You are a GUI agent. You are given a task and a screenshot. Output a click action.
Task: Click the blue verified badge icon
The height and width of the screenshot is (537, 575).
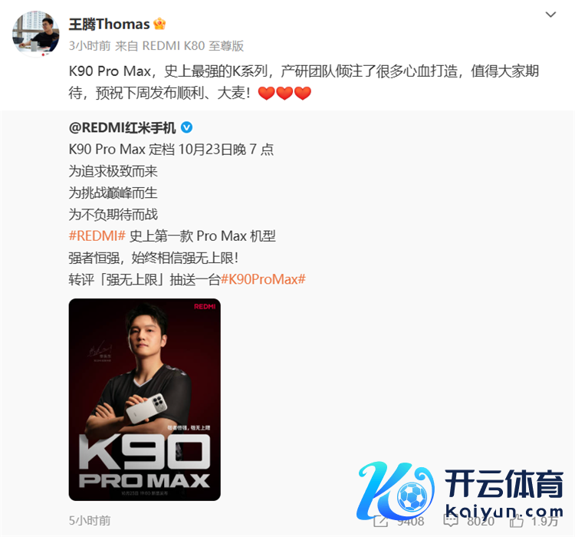click(x=186, y=127)
